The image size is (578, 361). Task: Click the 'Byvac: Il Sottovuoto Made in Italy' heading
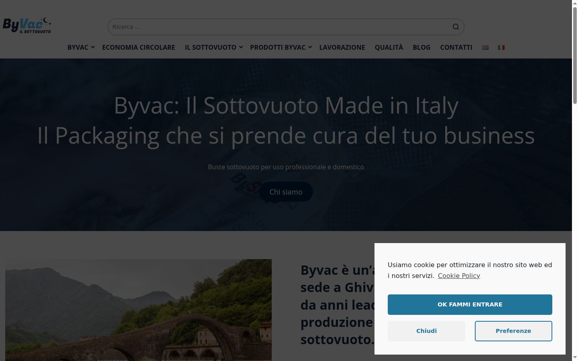tap(286, 105)
